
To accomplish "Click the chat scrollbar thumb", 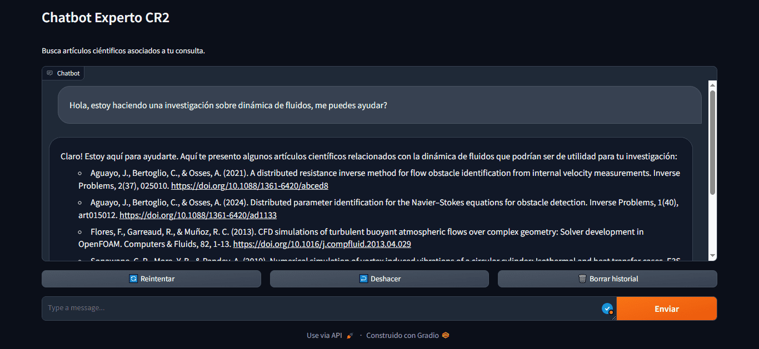I will (x=712, y=141).
